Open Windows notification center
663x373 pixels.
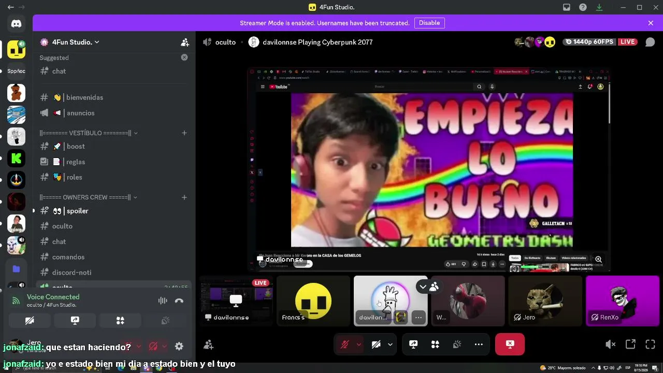click(x=655, y=368)
